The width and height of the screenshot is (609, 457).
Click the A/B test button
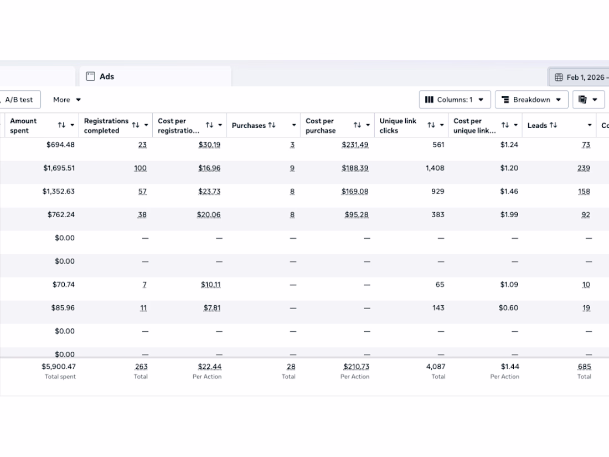(x=19, y=100)
